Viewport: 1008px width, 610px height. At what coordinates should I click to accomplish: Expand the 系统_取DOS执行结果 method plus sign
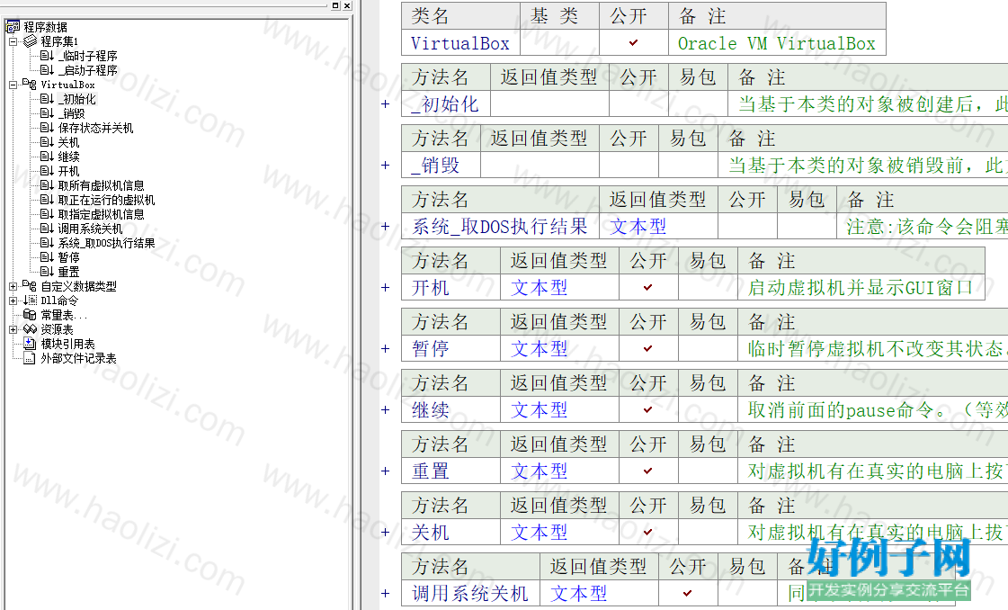pos(386,227)
